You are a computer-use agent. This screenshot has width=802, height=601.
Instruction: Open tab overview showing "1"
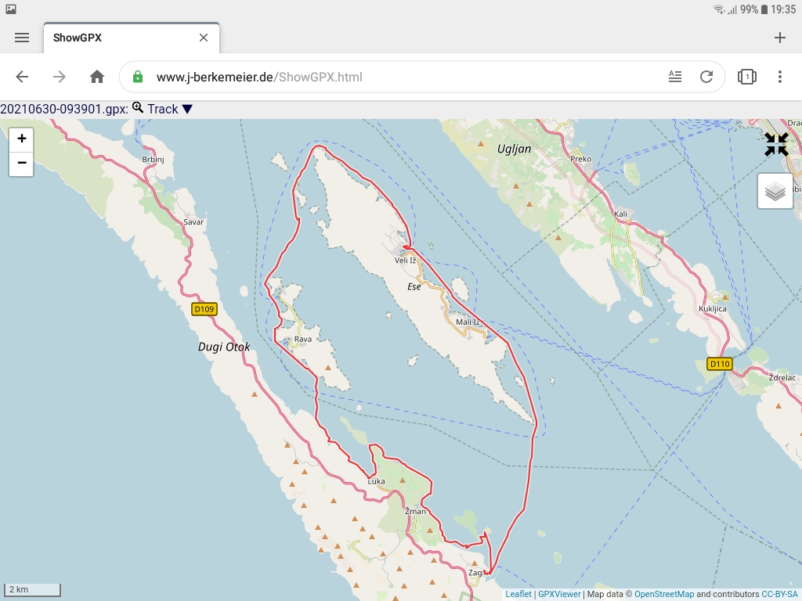[x=745, y=77]
